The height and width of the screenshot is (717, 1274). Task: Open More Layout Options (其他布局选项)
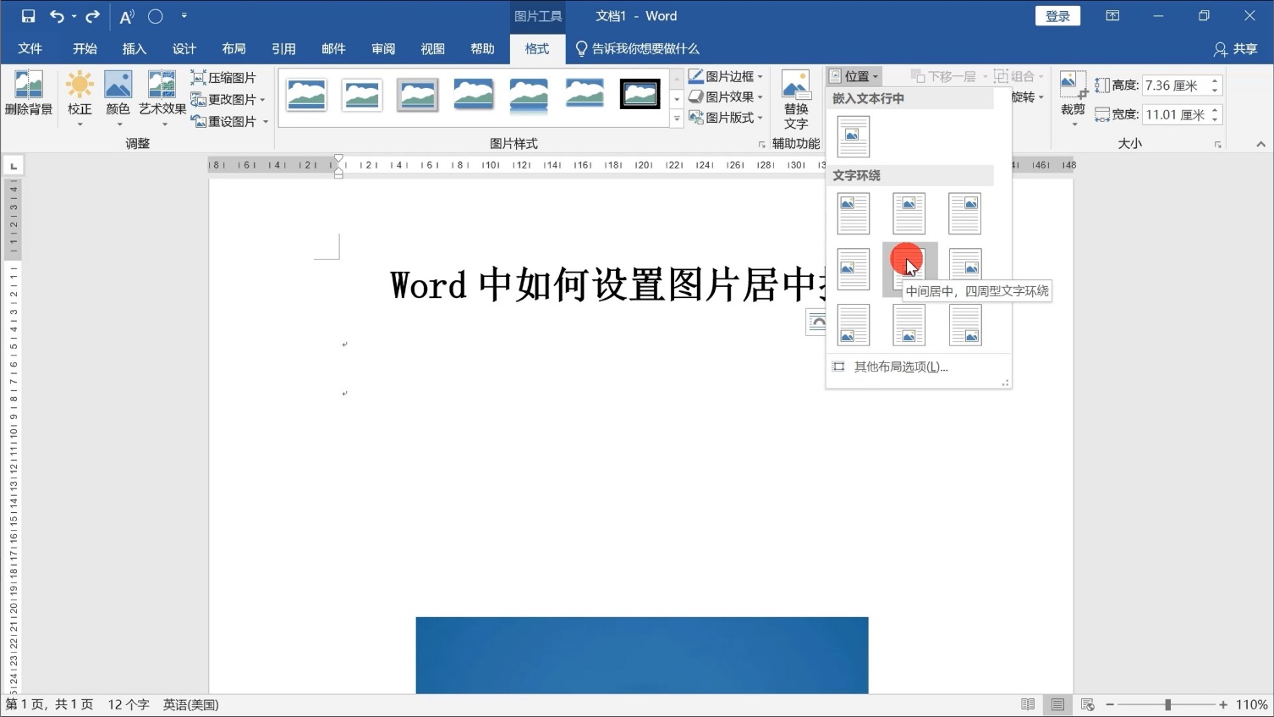coord(919,367)
